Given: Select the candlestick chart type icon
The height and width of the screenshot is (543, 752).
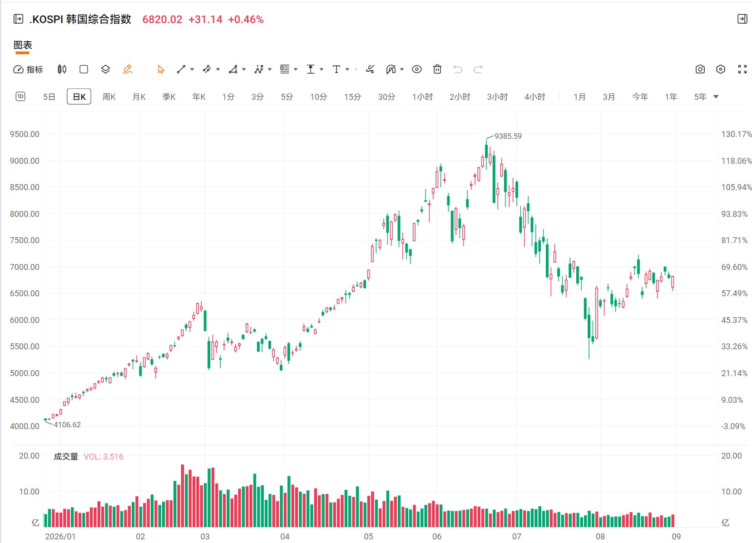Looking at the screenshot, I should pyautogui.click(x=62, y=69).
